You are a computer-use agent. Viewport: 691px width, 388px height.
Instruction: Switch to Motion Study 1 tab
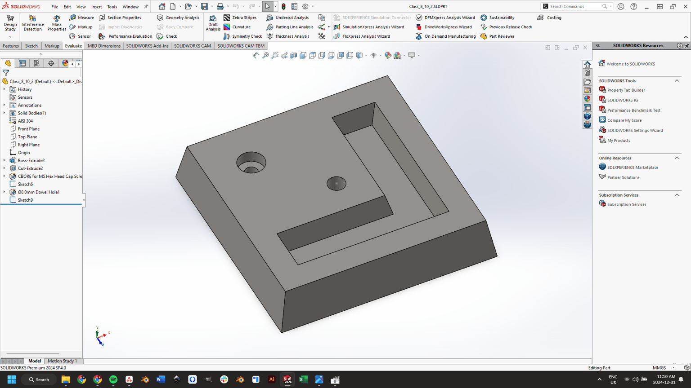tap(62, 361)
